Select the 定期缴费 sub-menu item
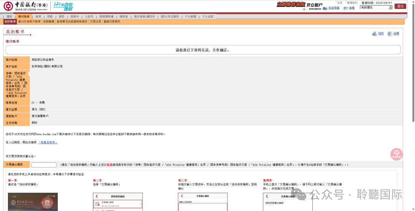 pos(48,22)
